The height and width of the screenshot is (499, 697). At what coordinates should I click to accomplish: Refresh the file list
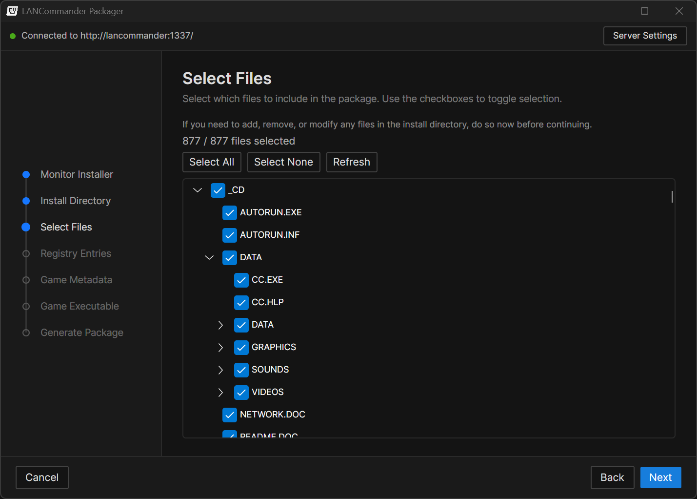352,162
